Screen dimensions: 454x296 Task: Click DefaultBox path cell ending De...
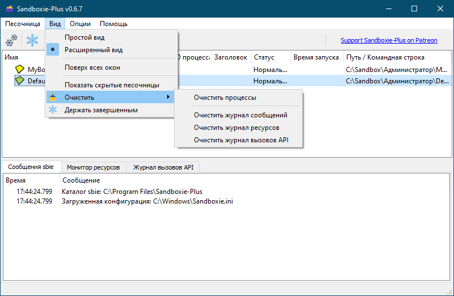pyautogui.click(x=397, y=81)
